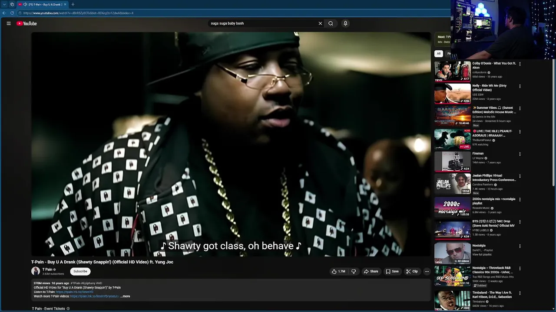
Task: Open 2000s nostalgia mix thumbnail
Action: tap(453, 207)
